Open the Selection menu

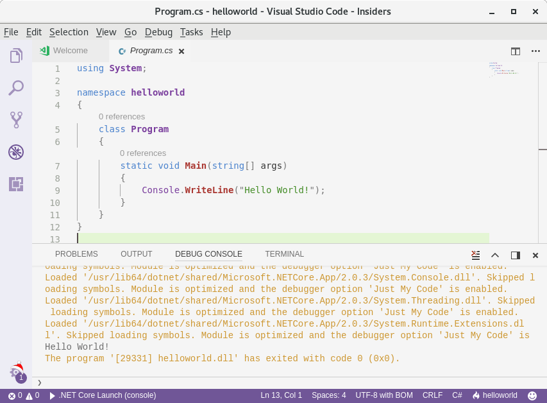click(69, 32)
